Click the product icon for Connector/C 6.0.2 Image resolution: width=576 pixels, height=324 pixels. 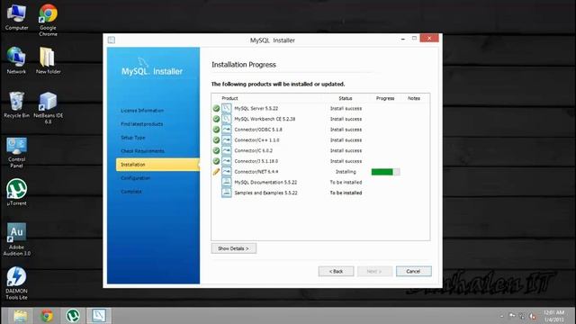[227, 150]
